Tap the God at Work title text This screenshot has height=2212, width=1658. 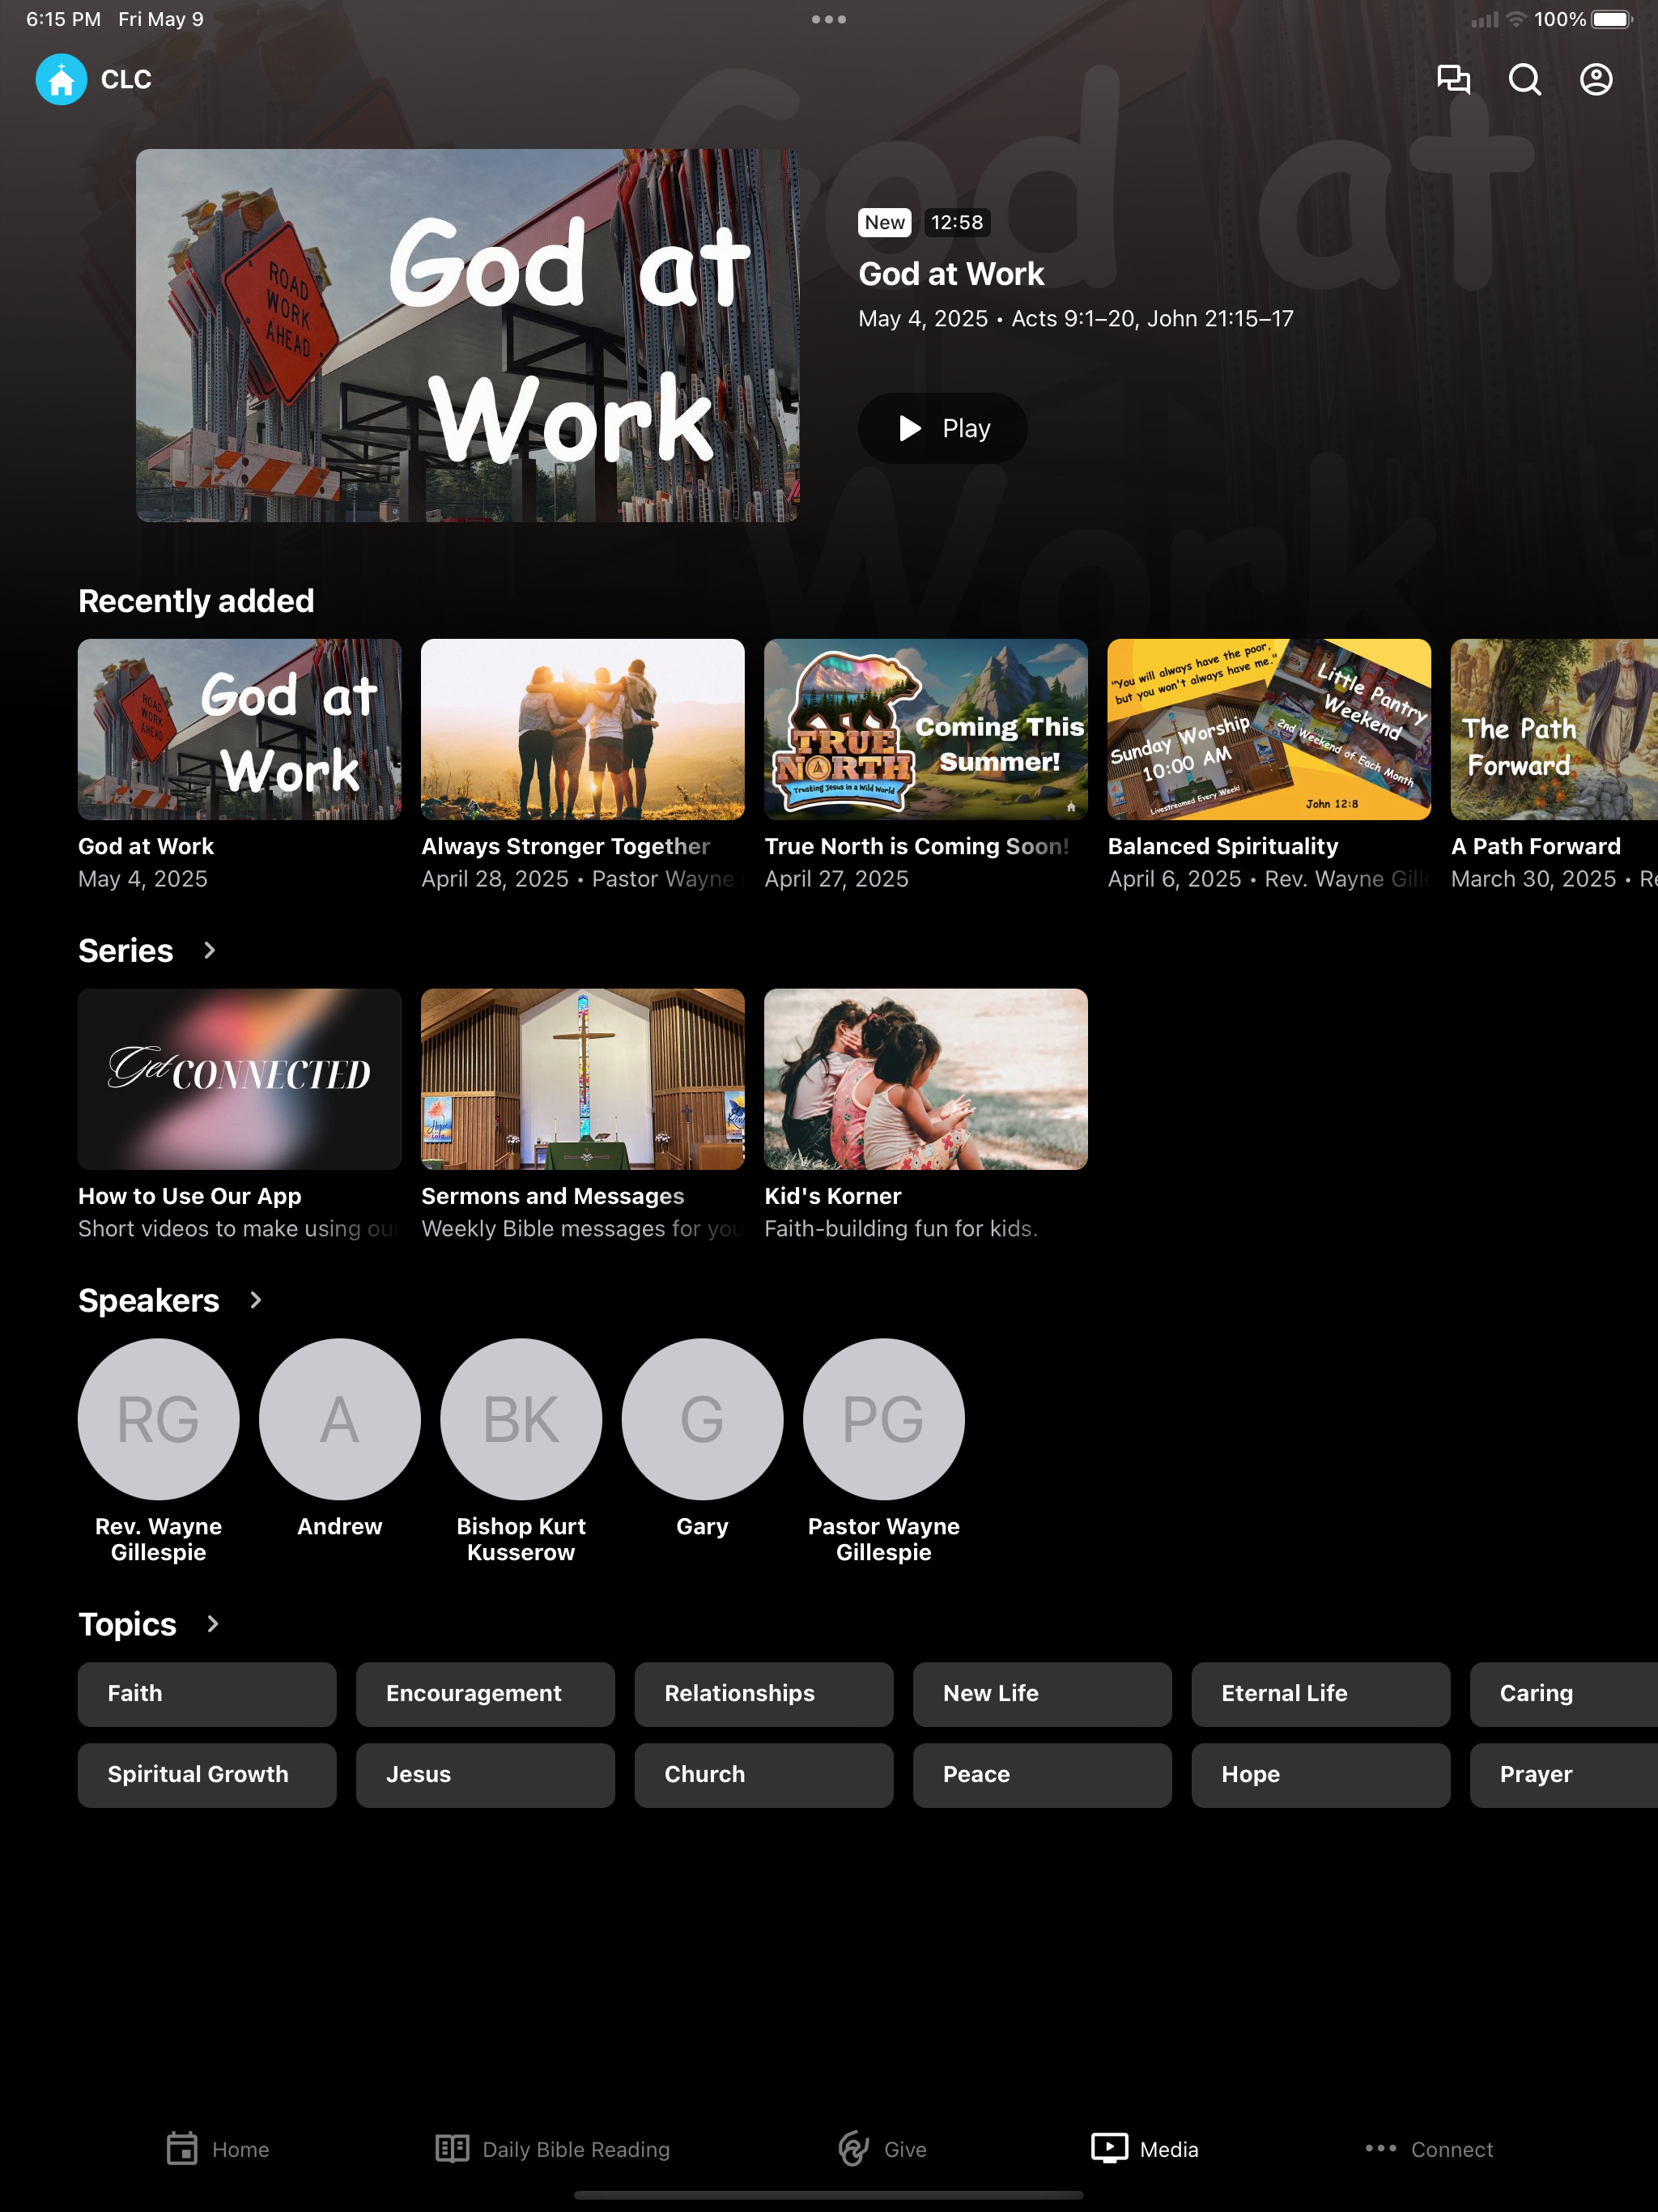951,274
